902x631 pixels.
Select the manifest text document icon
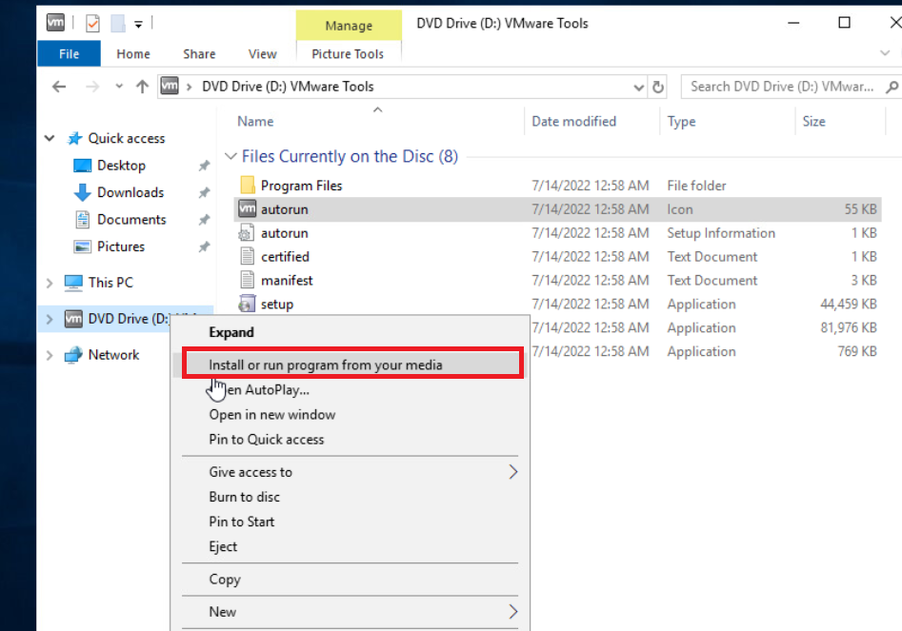248,280
